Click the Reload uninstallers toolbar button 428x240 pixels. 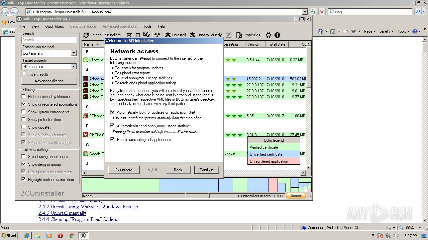point(102,35)
